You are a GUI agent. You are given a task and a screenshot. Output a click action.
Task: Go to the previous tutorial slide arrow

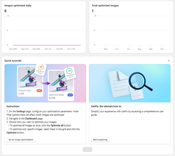coord(85,150)
